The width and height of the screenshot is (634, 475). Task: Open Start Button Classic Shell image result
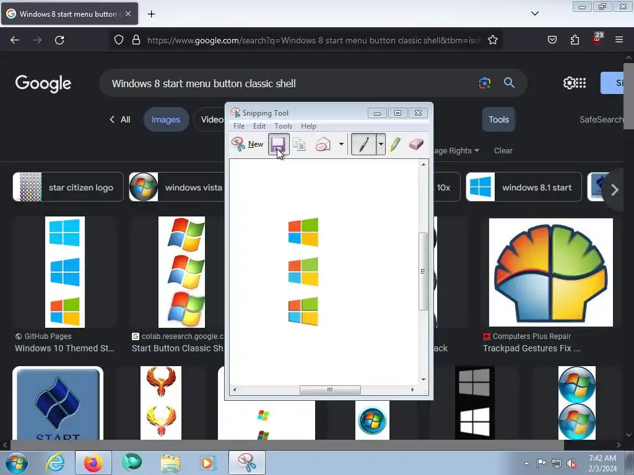[181, 272]
